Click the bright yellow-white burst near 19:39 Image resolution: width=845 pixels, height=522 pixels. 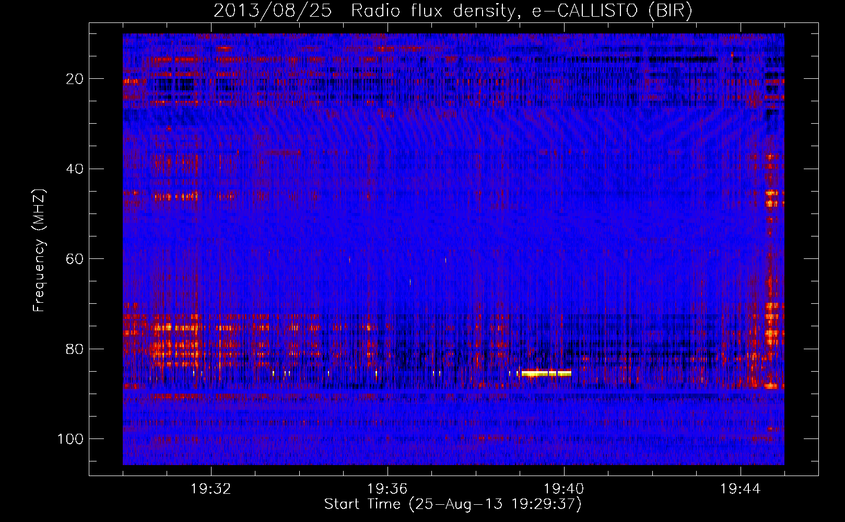(x=546, y=373)
